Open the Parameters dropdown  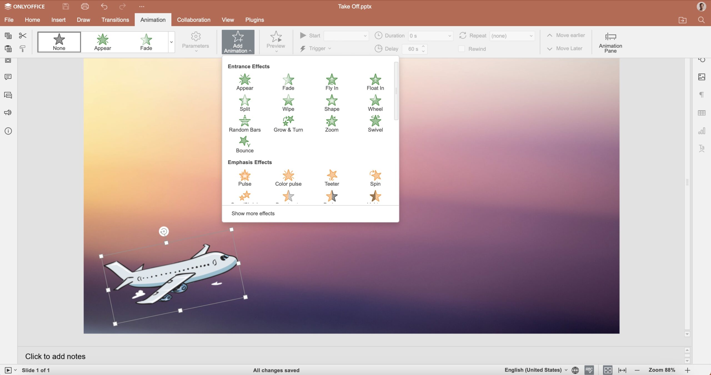(196, 42)
